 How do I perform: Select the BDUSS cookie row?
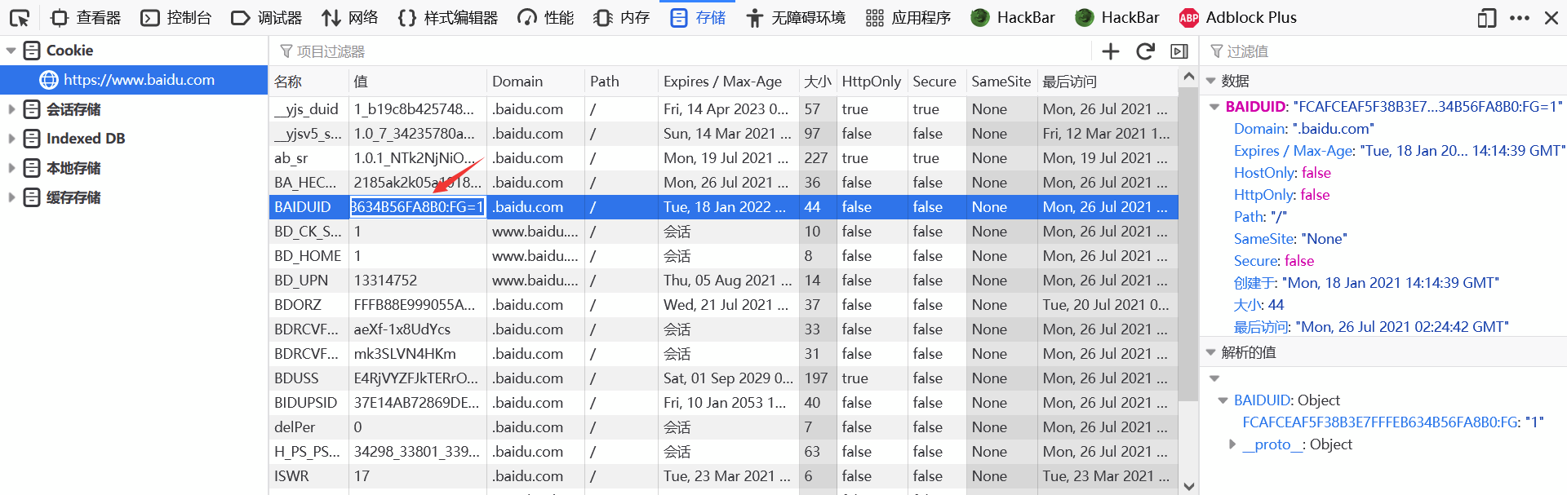(723, 378)
